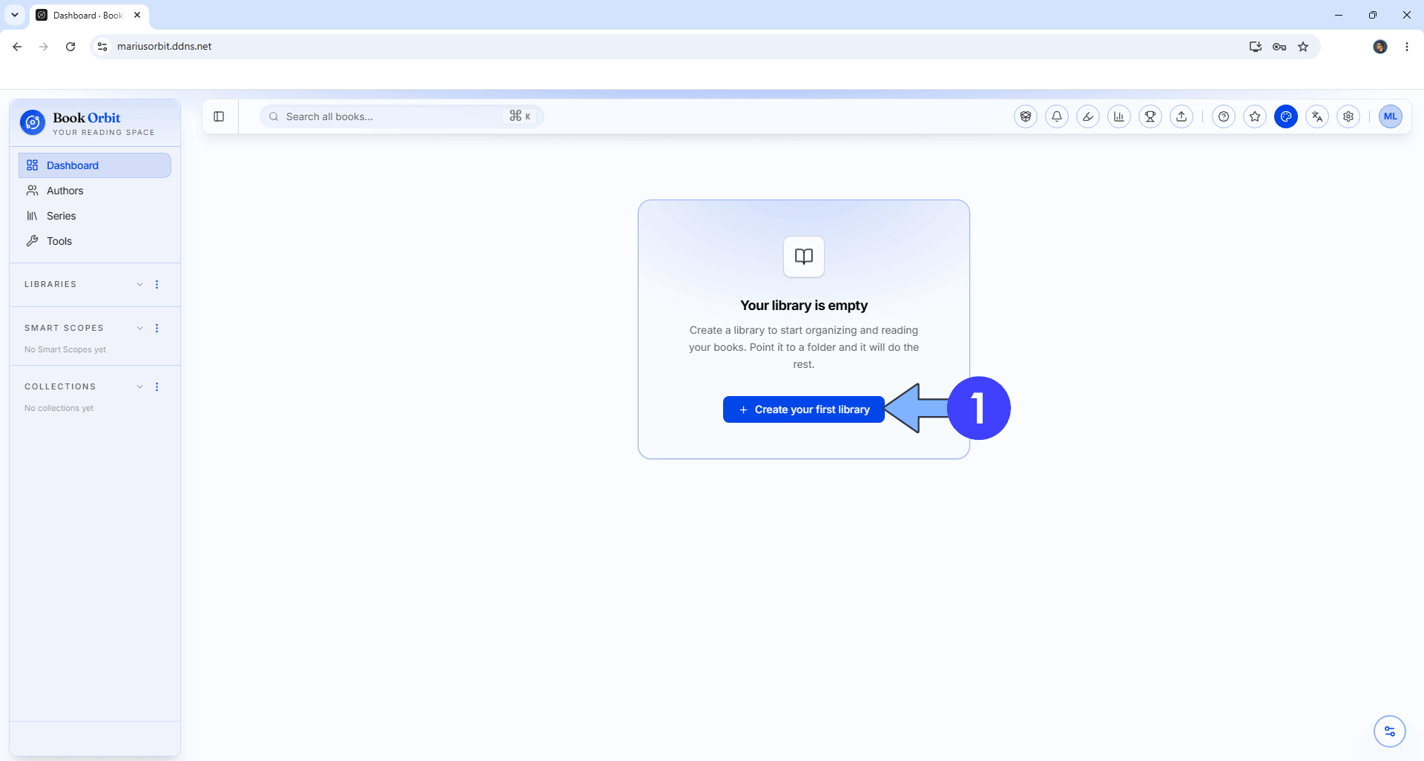Collapse the Libraries section chevron
1424x761 pixels.
tap(139, 285)
